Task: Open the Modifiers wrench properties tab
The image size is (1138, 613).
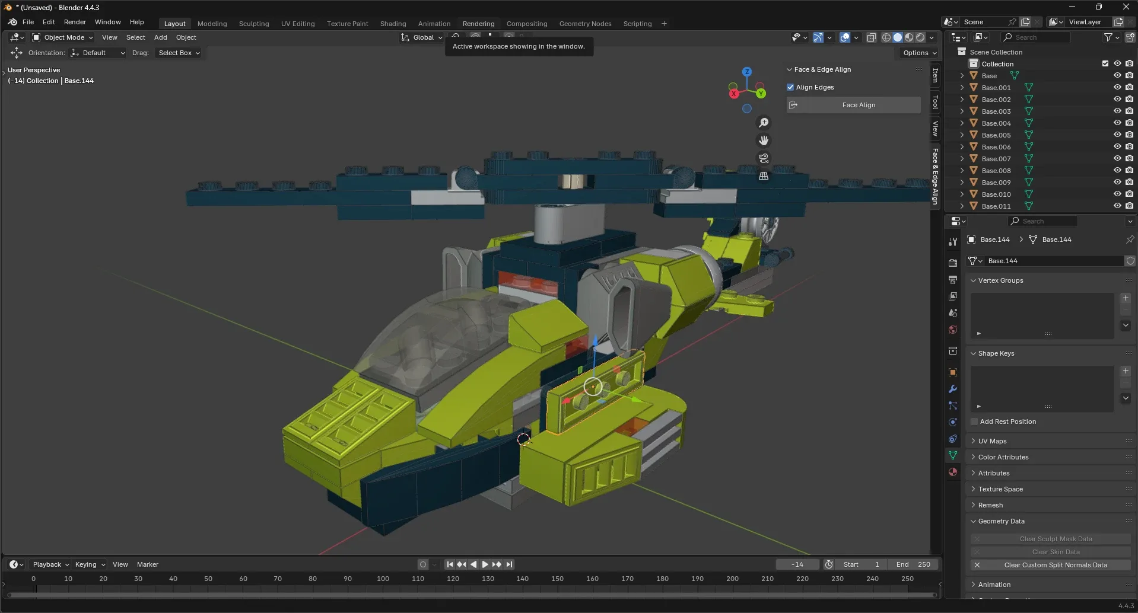Action: point(953,389)
